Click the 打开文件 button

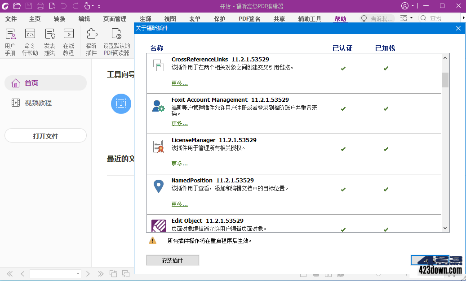pyautogui.click(x=45, y=136)
